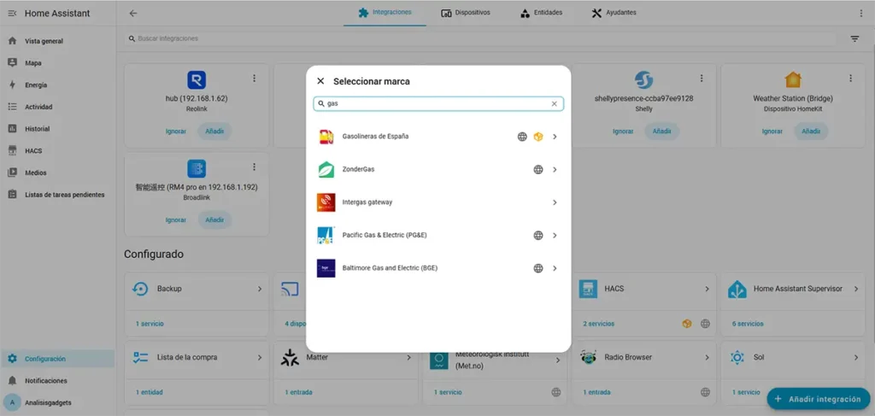Open the top-right overflow menu
875x416 pixels.
coord(861,13)
